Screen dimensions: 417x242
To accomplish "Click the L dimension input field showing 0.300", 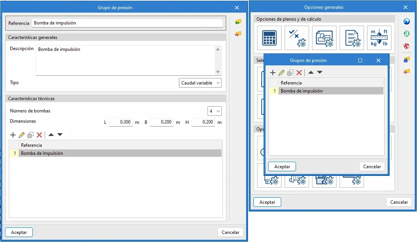I will (x=121, y=122).
